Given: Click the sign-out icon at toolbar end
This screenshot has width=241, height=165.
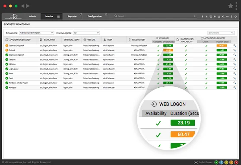Looking at the screenshot, I should (236, 16).
